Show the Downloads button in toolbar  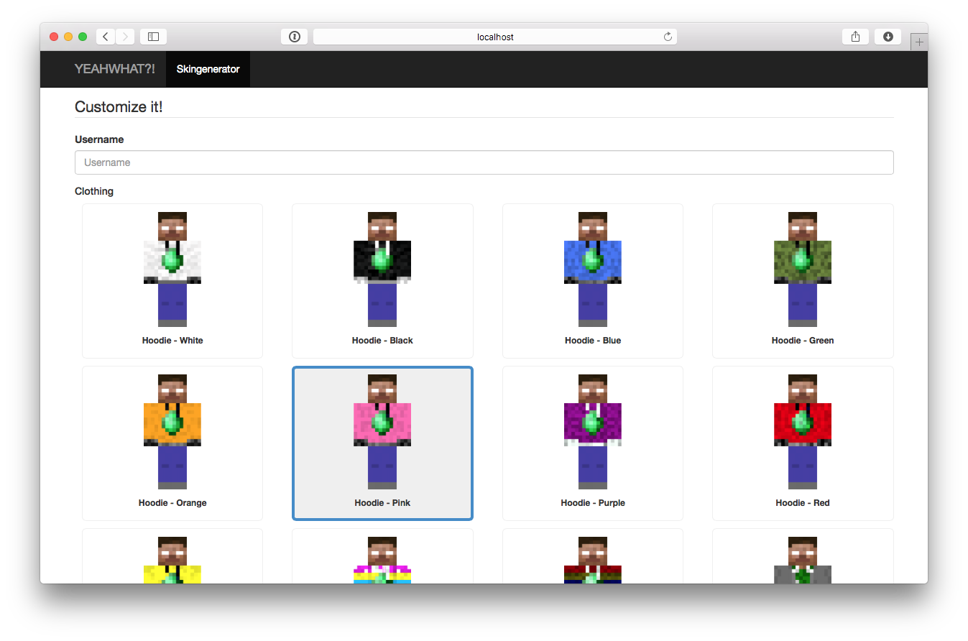coord(888,37)
